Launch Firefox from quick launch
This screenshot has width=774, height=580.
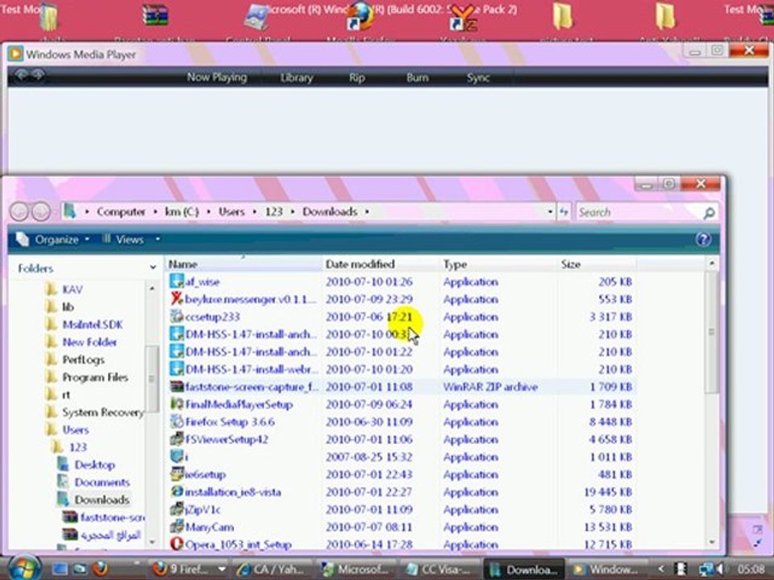[100, 569]
